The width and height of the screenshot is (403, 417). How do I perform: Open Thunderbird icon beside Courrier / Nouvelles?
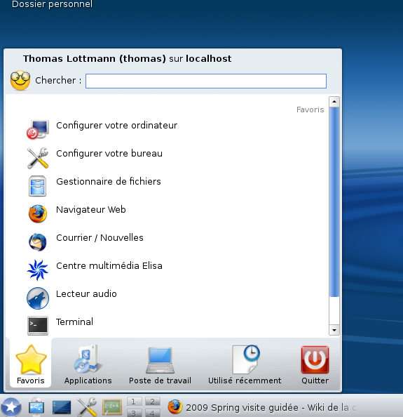pos(37,241)
